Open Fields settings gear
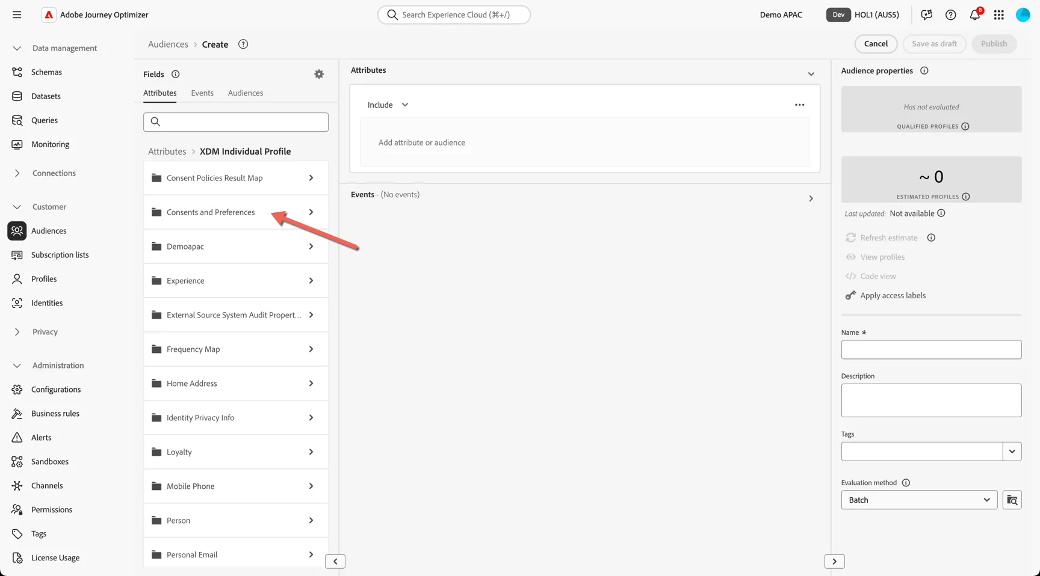Screen dimensions: 1040x576 pos(319,74)
